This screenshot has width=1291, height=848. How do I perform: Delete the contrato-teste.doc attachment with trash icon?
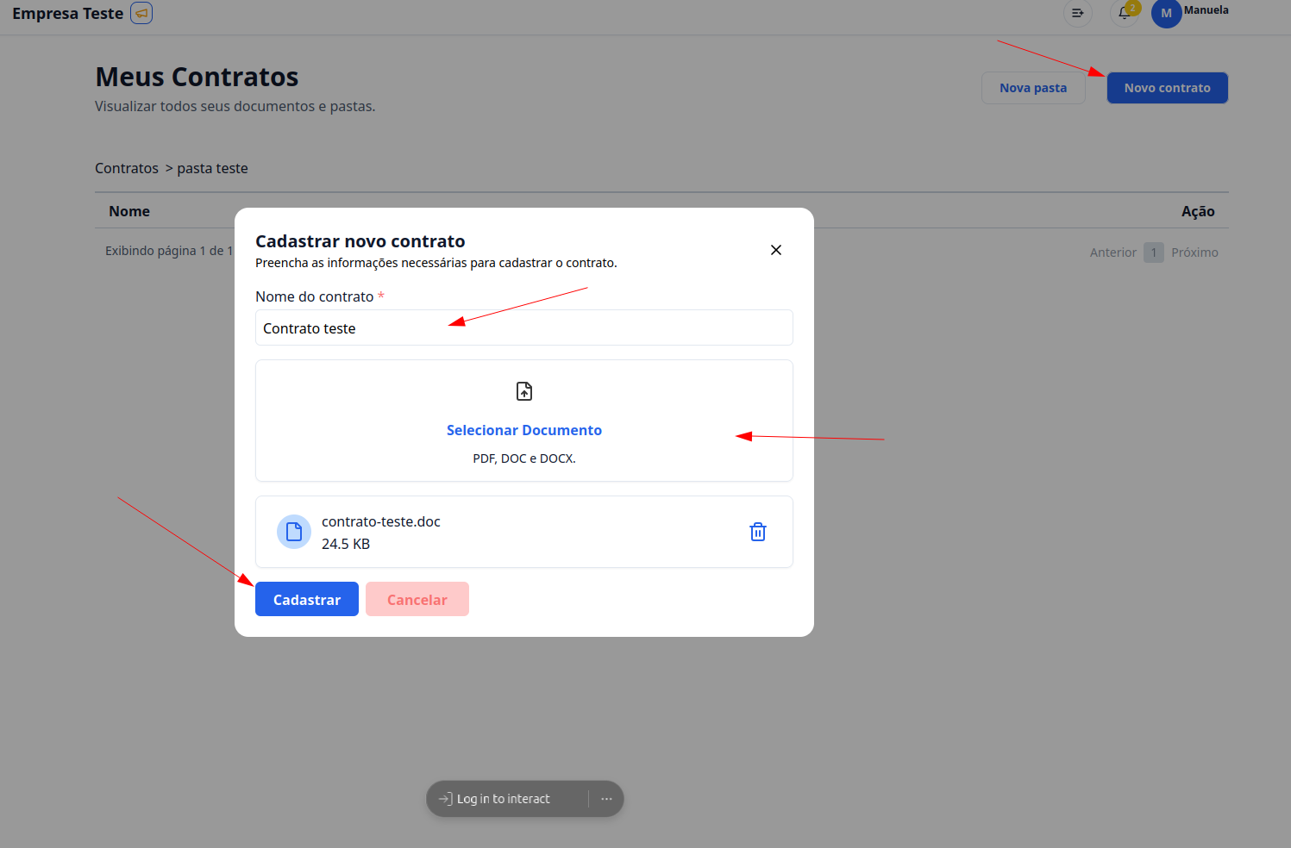[758, 532]
